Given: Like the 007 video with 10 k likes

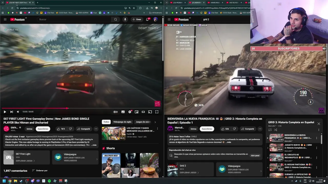Looking at the screenshot, I should [x=61, y=129].
